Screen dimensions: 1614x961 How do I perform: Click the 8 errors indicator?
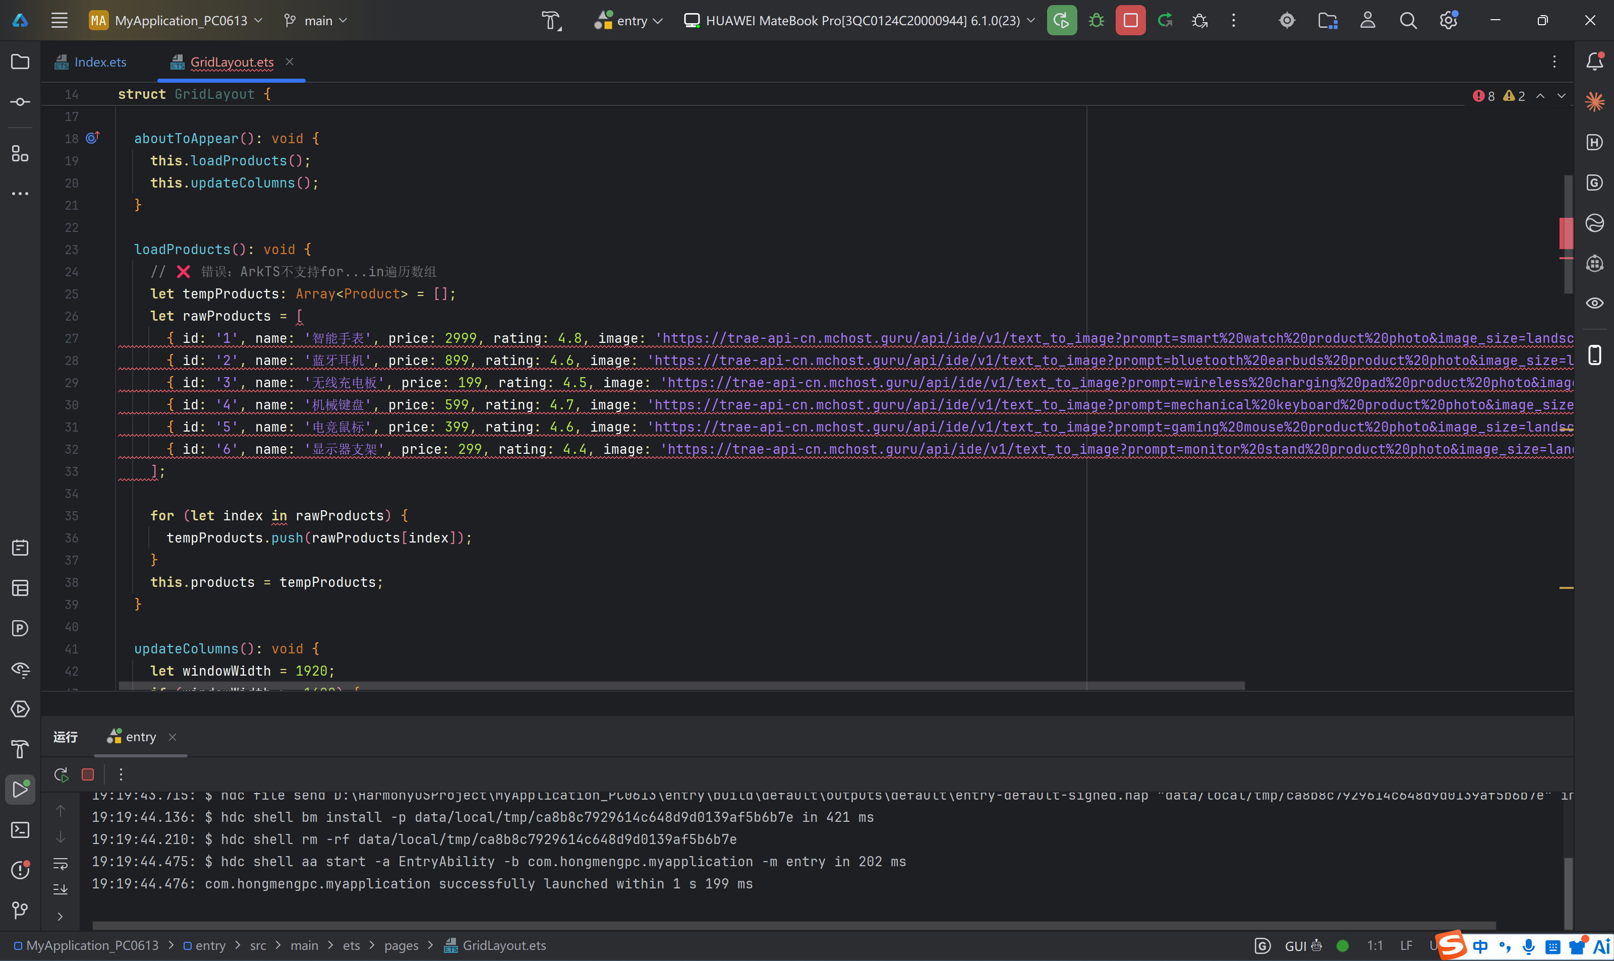click(1483, 96)
